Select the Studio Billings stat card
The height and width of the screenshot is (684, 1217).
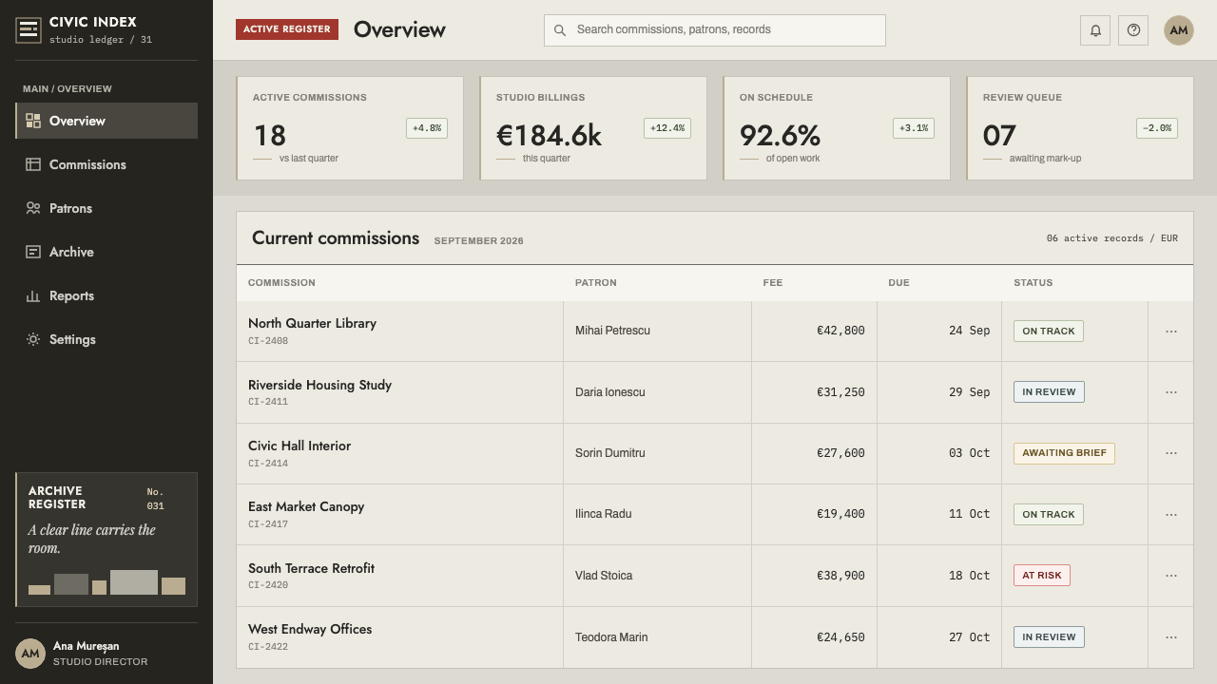[x=593, y=128]
